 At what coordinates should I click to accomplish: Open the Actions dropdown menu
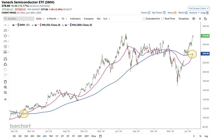pos(194,13)
